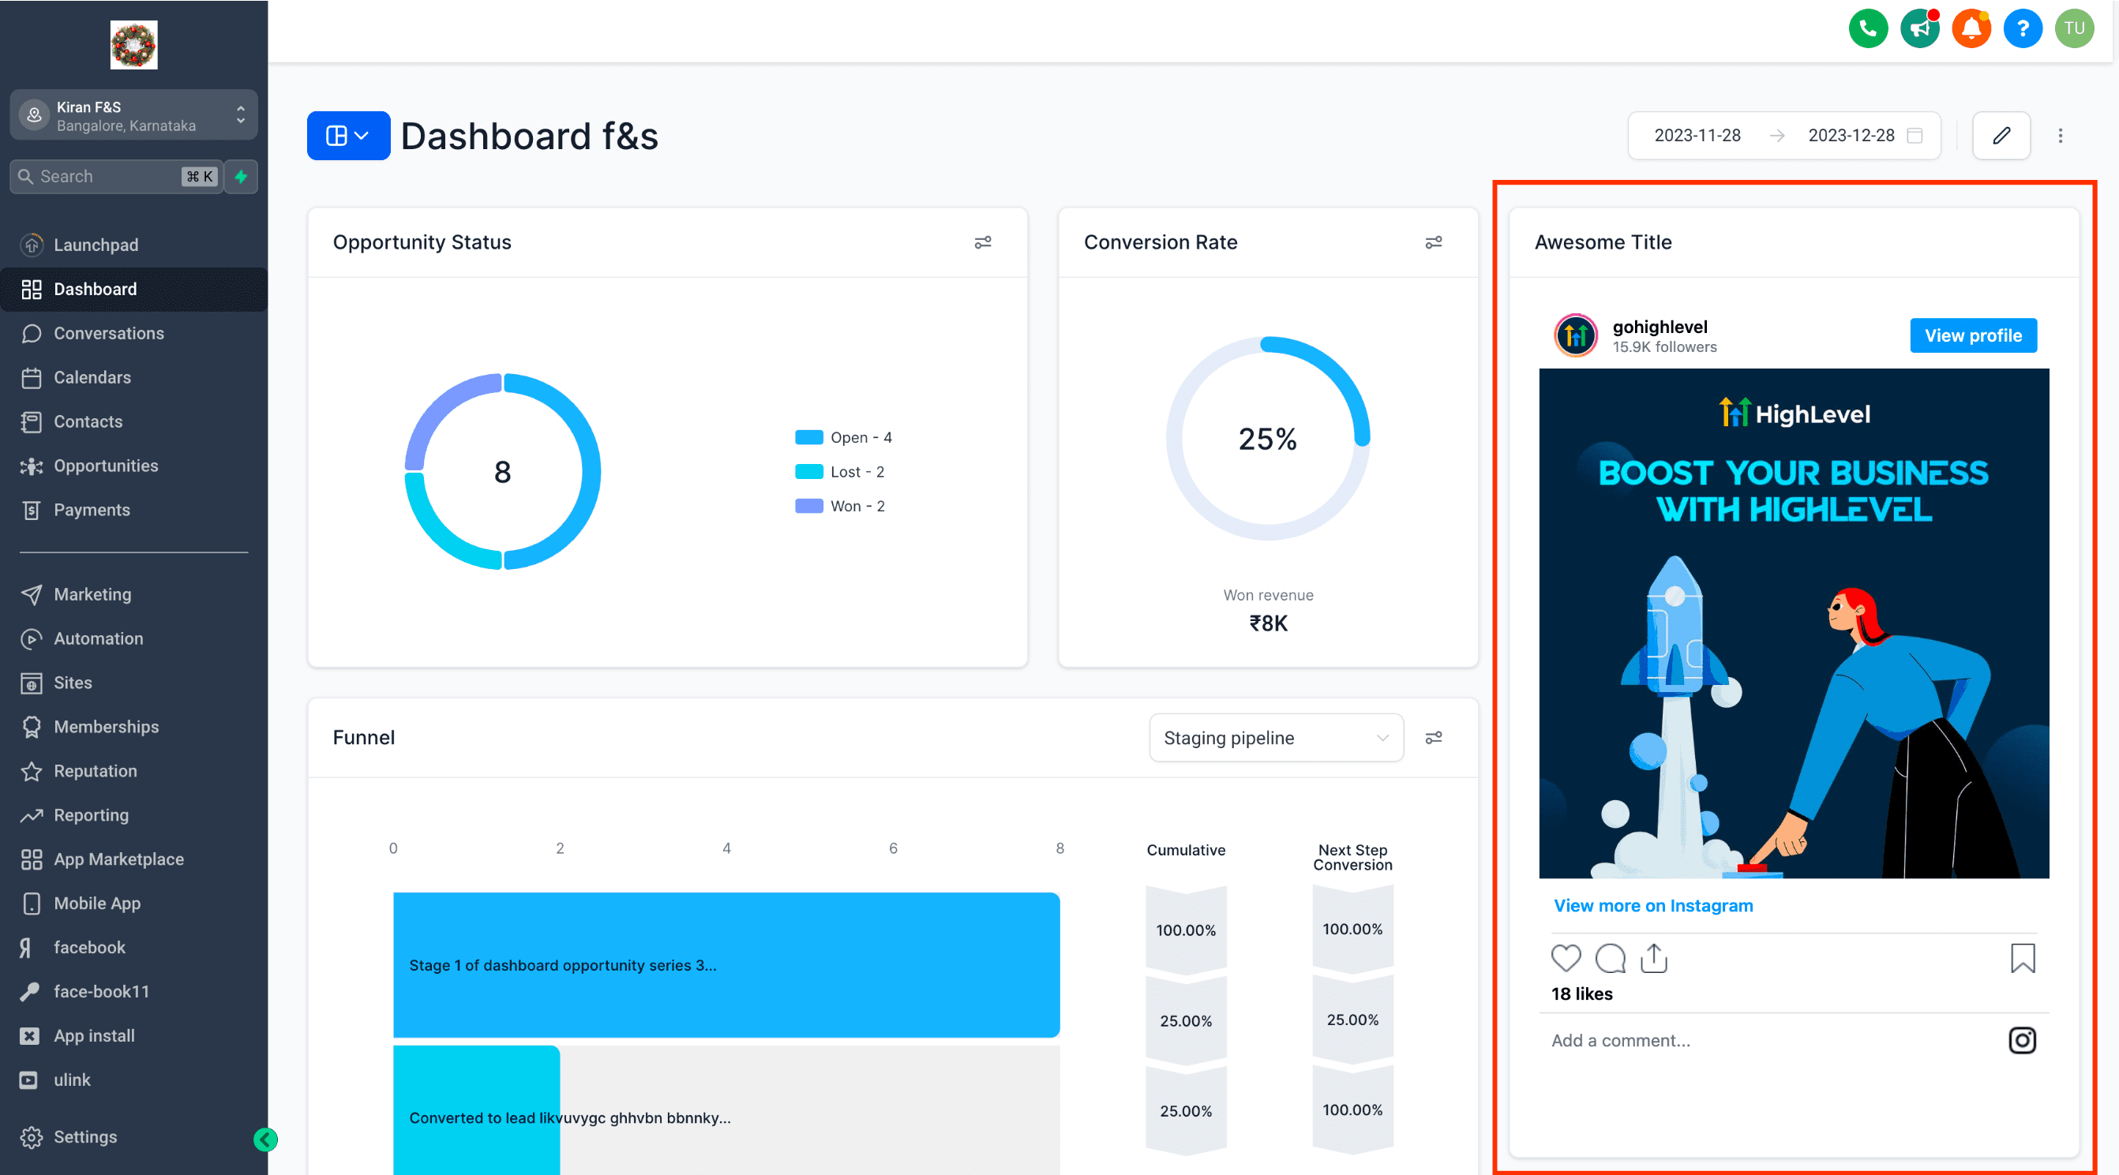The image size is (2119, 1175).
Task: Open Payments in the sidebar
Action: pos(134,511)
